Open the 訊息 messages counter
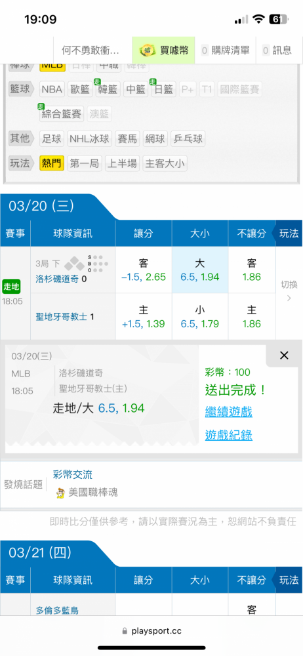 [x=277, y=51]
